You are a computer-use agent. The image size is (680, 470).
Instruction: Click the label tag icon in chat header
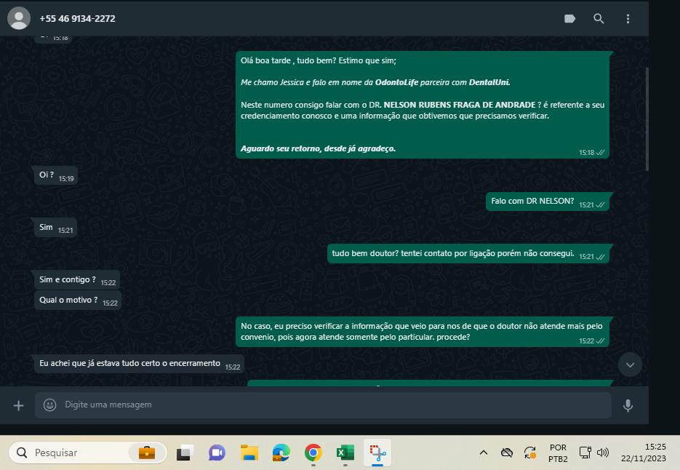pos(569,19)
